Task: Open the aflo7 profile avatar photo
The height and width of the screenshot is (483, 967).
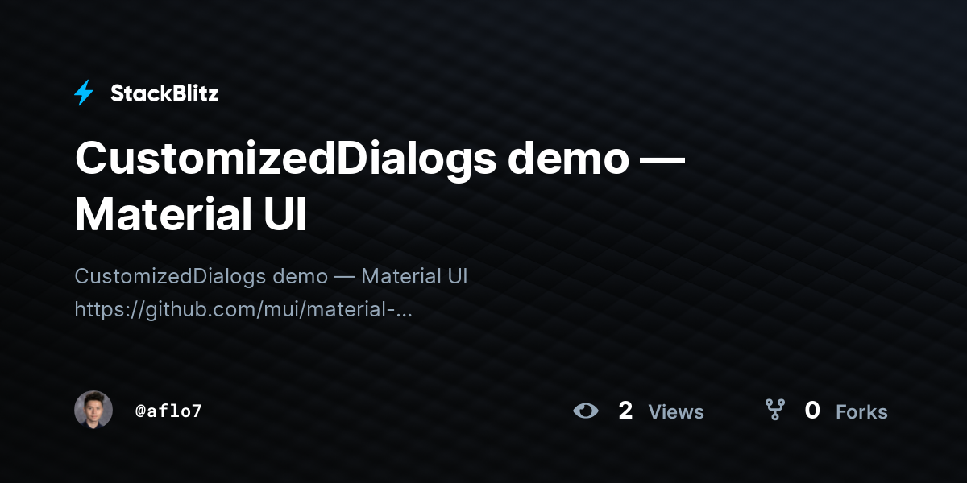Action: 93,410
